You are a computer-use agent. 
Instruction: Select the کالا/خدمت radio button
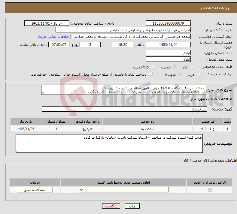(153, 67)
